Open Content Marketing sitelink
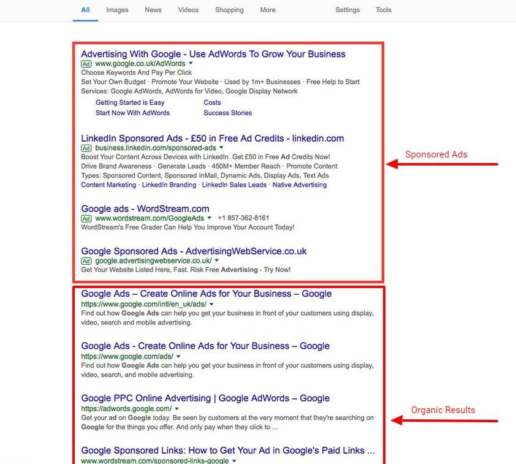Image resolution: width=516 pixels, height=464 pixels. (108, 185)
